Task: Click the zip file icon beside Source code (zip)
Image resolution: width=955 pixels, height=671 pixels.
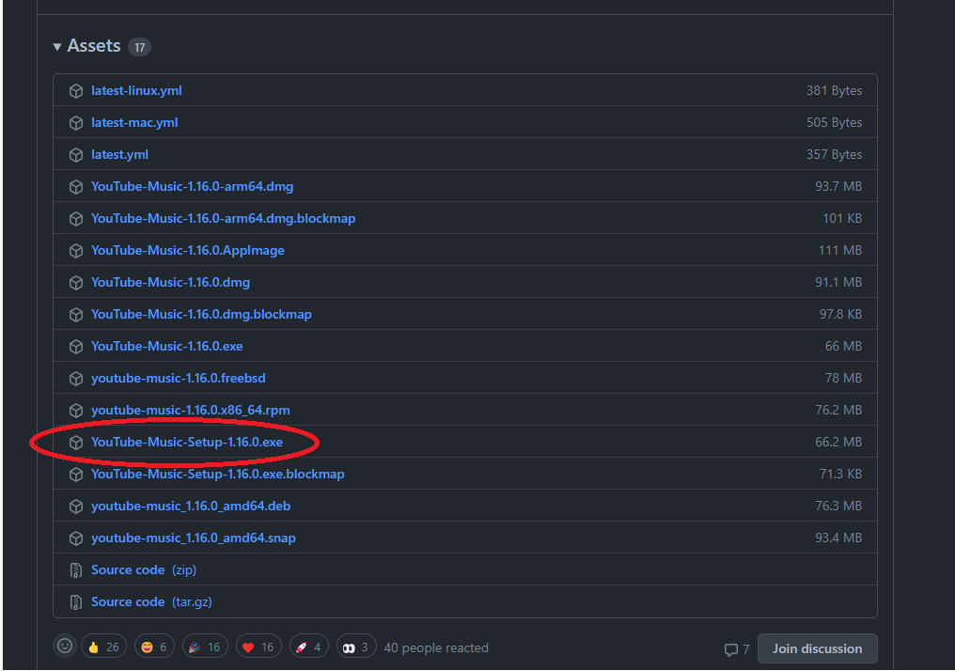Action: tap(76, 570)
